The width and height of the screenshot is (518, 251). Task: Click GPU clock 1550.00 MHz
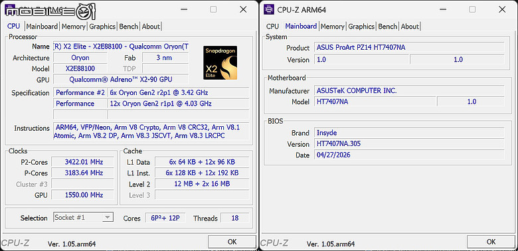[x=82, y=195]
